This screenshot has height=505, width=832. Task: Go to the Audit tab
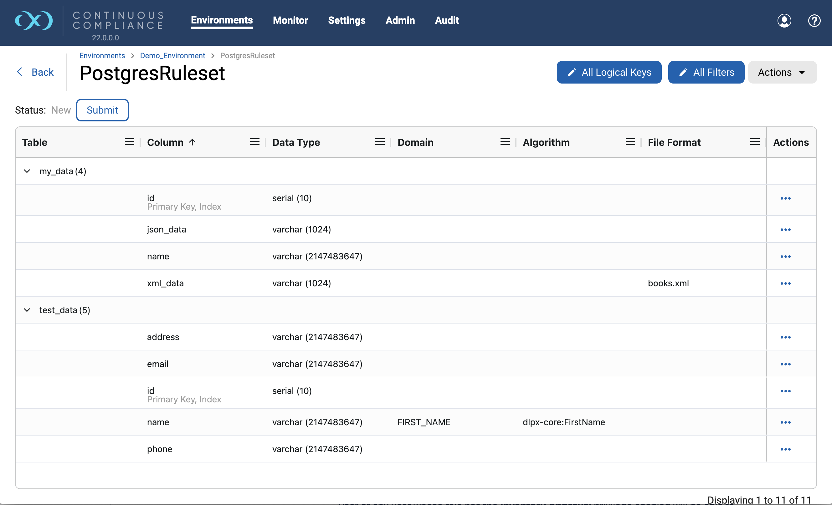(x=447, y=20)
